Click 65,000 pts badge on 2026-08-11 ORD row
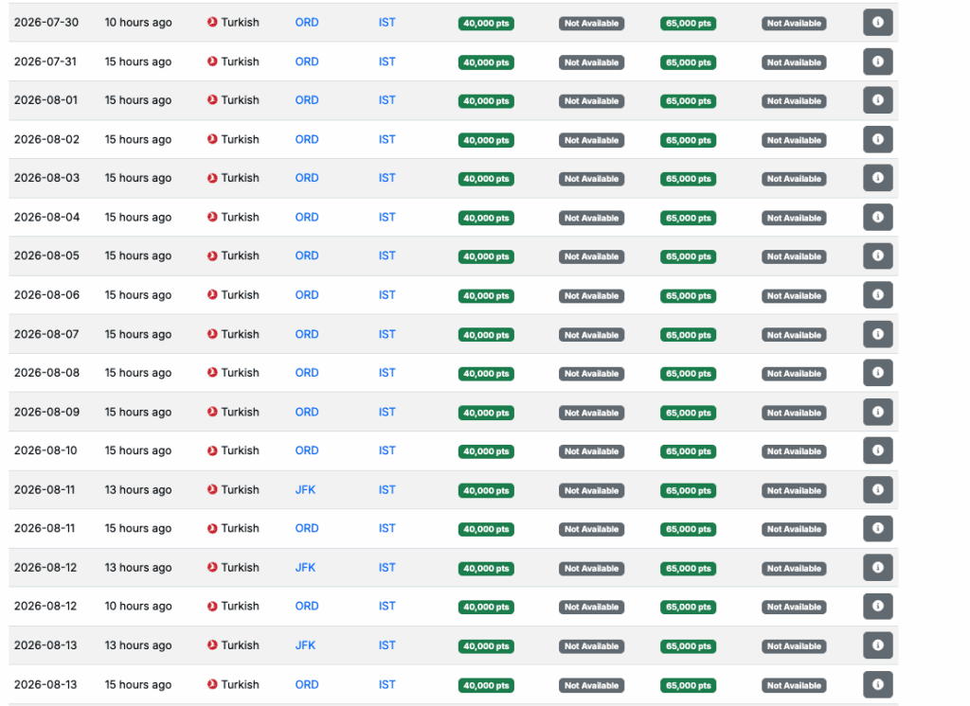970x706 pixels. point(688,529)
